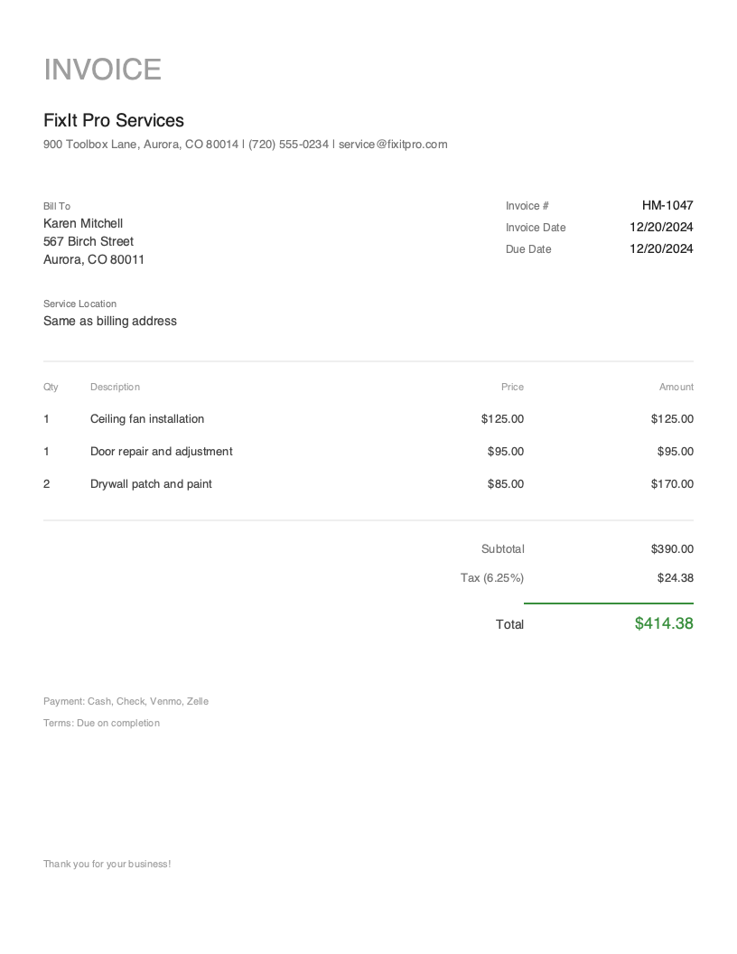Click the 567 Birch Street address line
The width and height of the screenshot is (737, 954).
click(89, 241)
